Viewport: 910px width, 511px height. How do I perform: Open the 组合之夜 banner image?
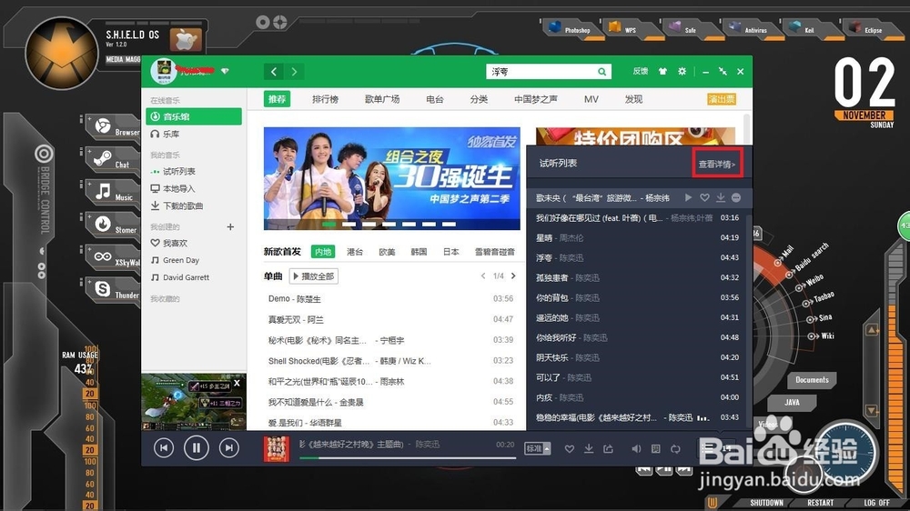pos(391,178)
